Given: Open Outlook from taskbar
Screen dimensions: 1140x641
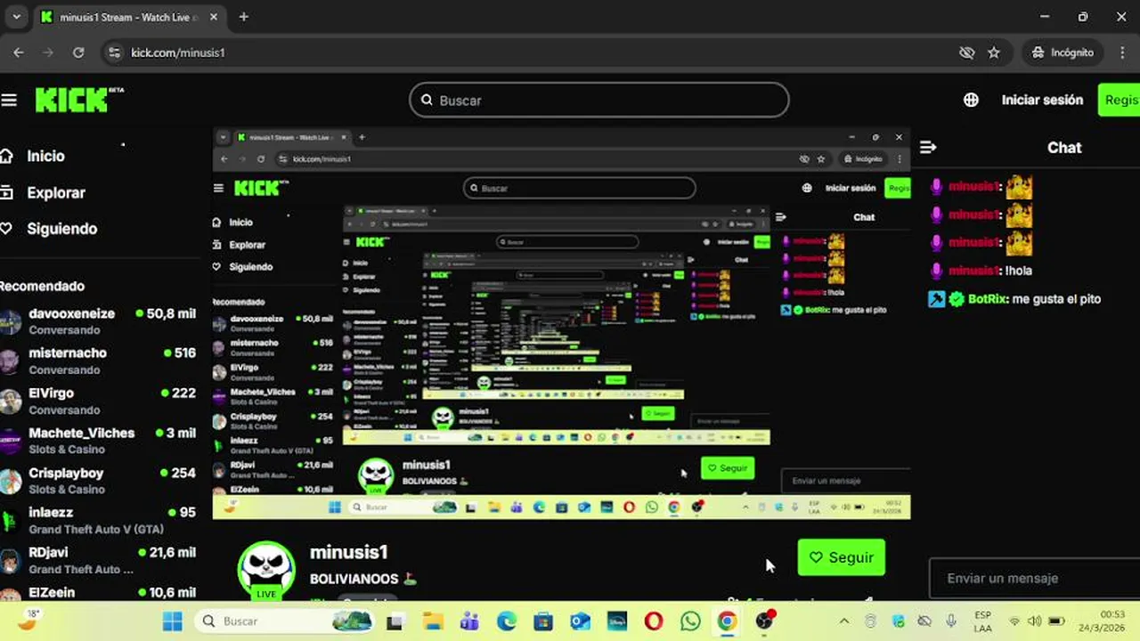Looking at the screenshot, I should pyautogui.click(x=581, y=621).
